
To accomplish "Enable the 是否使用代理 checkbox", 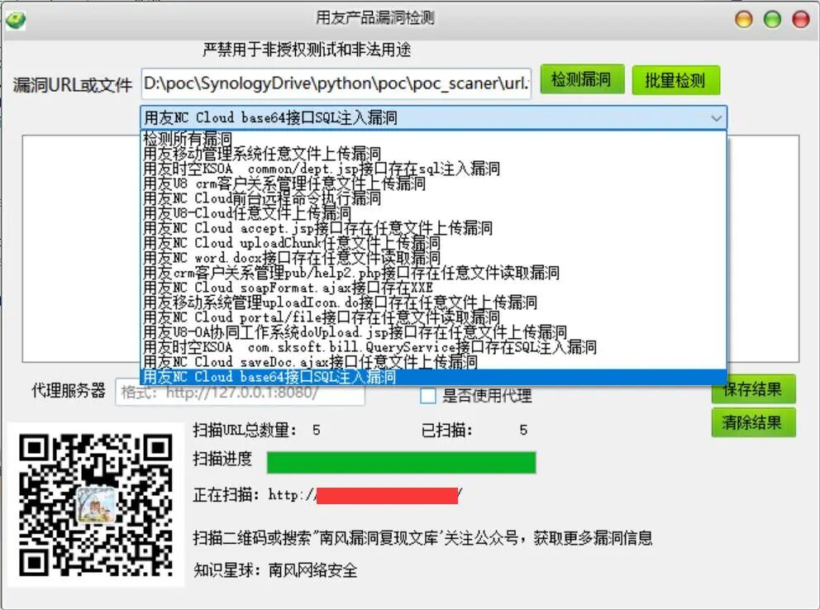I will 428,396.
